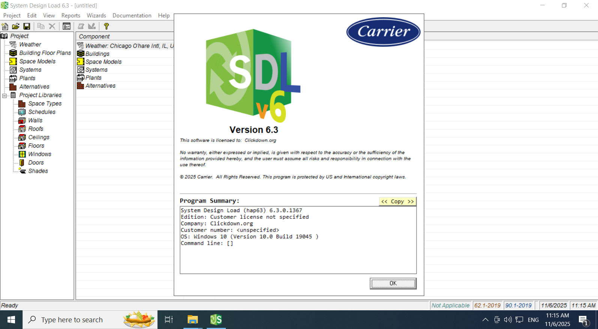Select Plants in the project tree

(27, 78)
